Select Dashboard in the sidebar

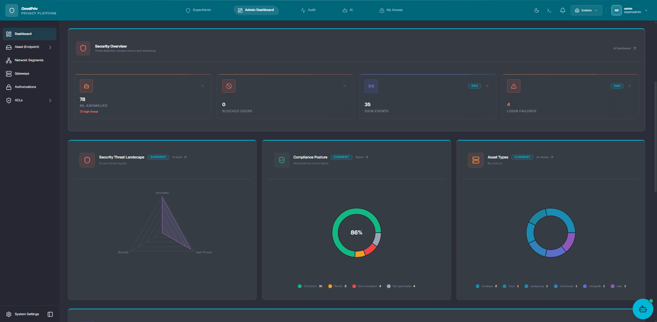pos(29,34)
